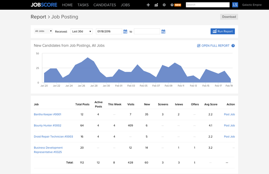Image resolution: width=269 pixels, height=174 pixels.
Task: Open the end date calendar picker
Action: pos(163,32)
